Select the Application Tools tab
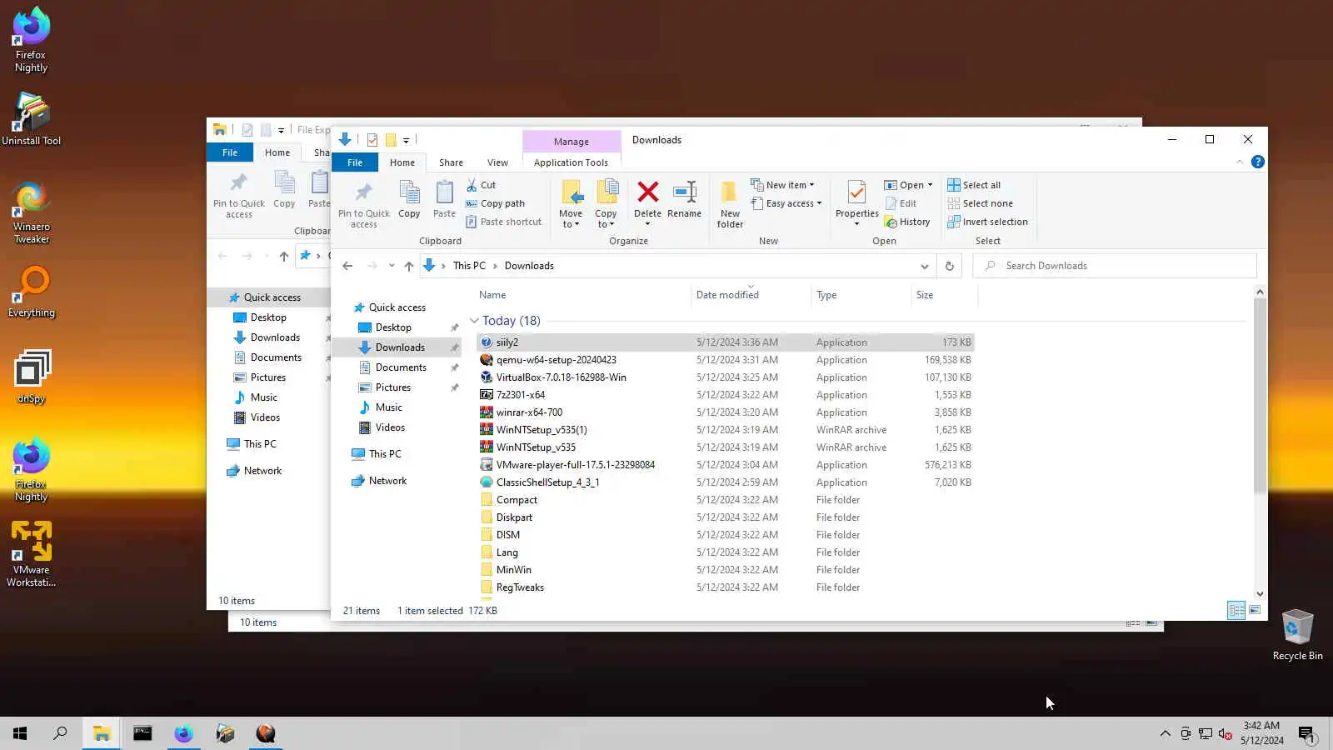1333x750 pixels. (571, 162)
